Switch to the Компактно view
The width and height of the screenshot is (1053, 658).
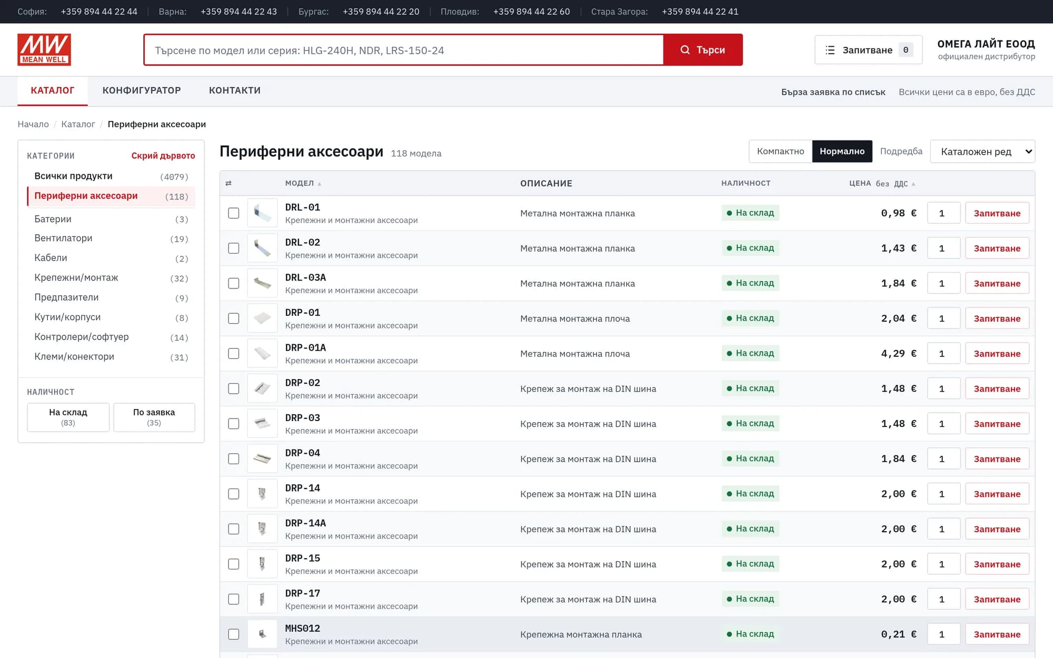coord(780,151)
